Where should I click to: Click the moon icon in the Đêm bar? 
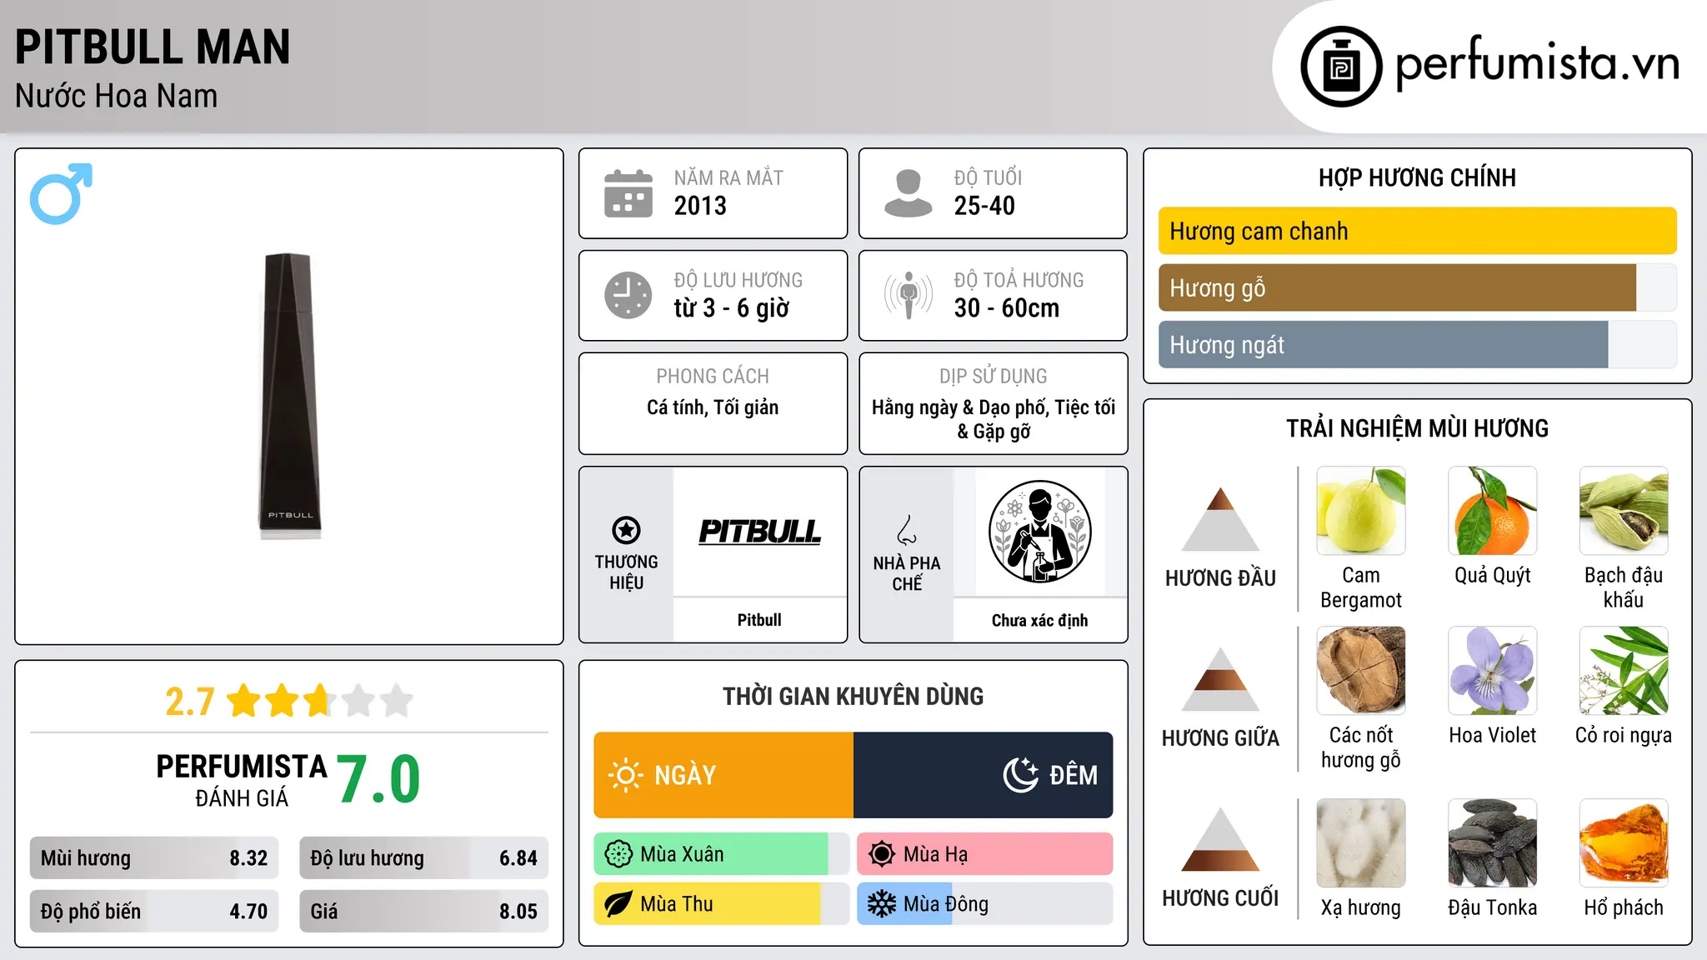[1021, 775]
